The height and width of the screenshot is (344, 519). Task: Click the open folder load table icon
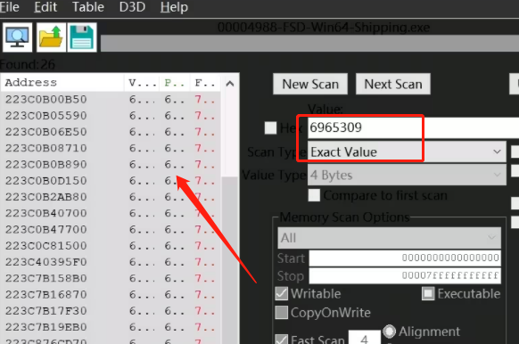(x=51, y=37)
